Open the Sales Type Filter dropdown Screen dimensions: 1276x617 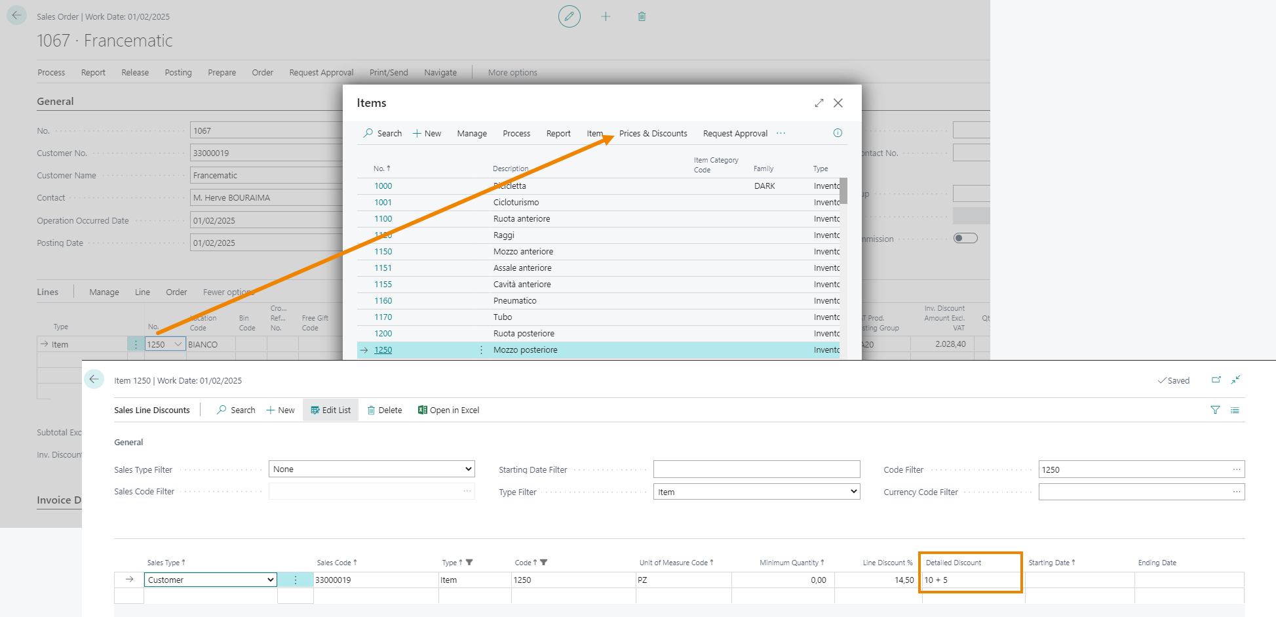point(372,469)
